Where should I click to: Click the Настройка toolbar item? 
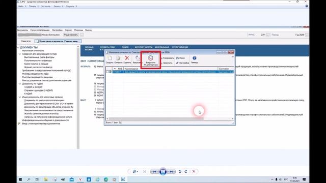182,63
